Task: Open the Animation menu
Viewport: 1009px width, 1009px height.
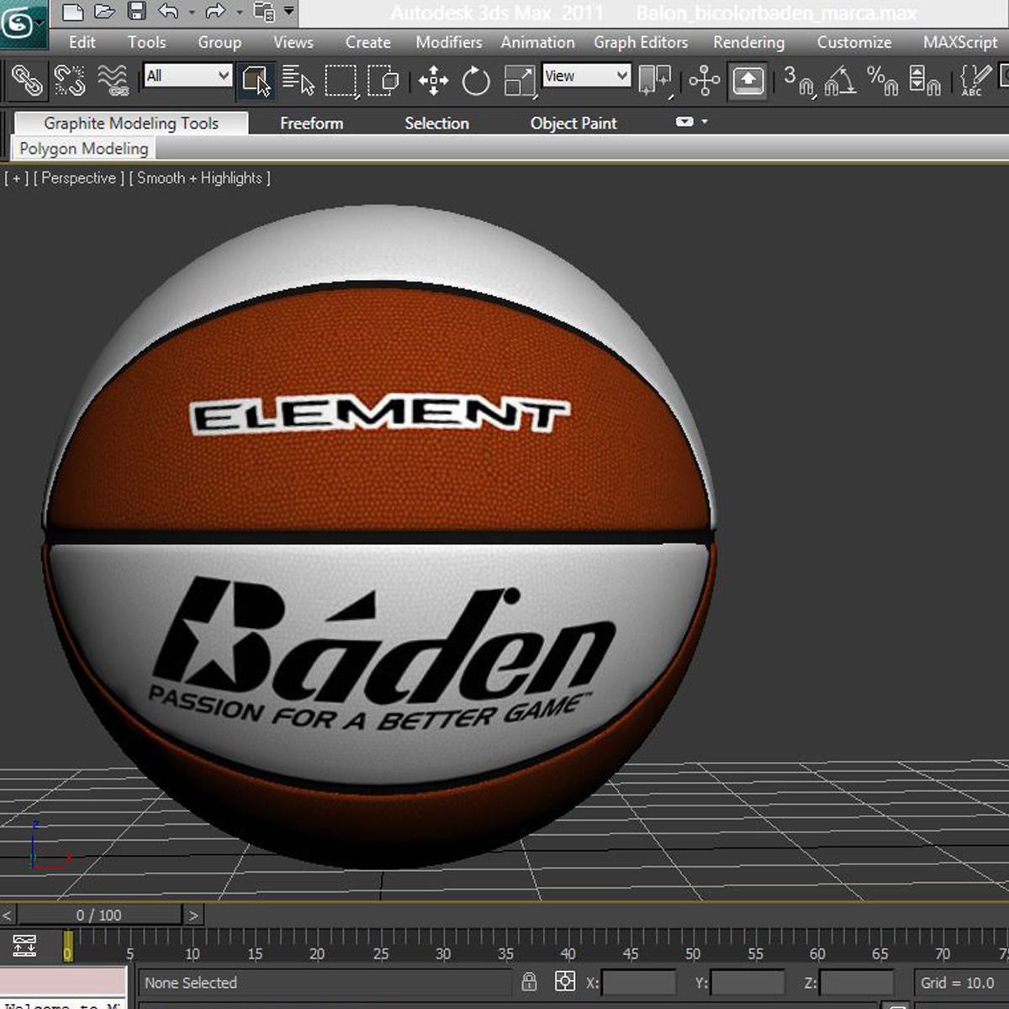Action: click(537, 42)
